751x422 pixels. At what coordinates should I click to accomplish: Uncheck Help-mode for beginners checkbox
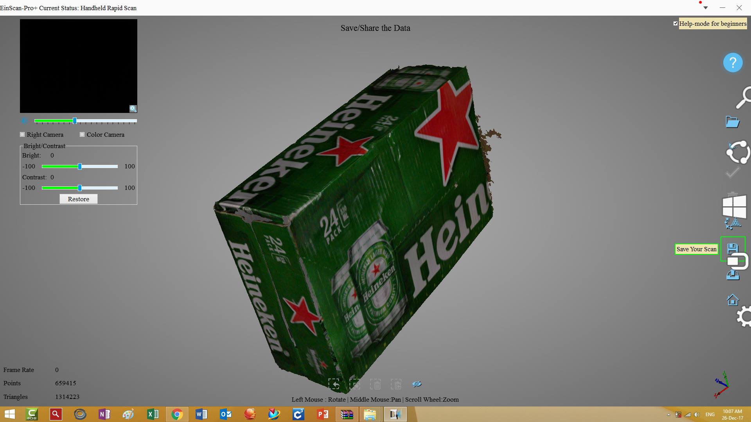tap(676, 23)
